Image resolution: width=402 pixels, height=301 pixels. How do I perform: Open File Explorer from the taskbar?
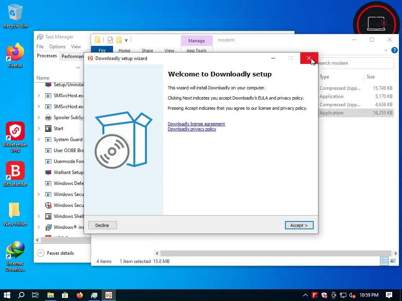pyautogui.click(x=51, y=295)
